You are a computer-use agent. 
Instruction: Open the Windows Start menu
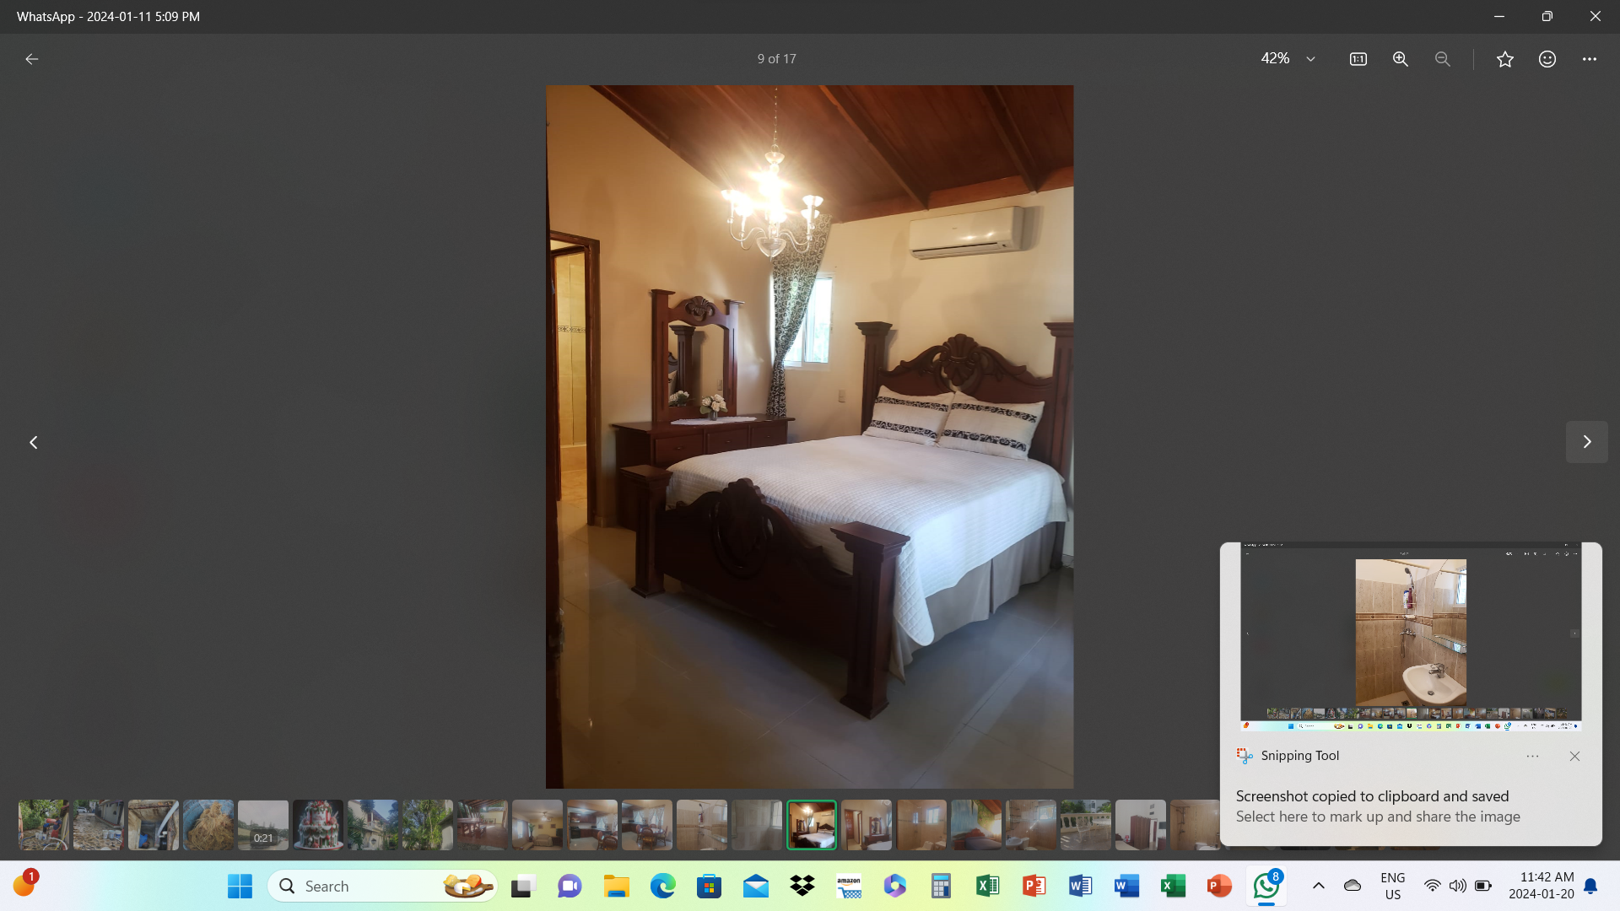240,887
